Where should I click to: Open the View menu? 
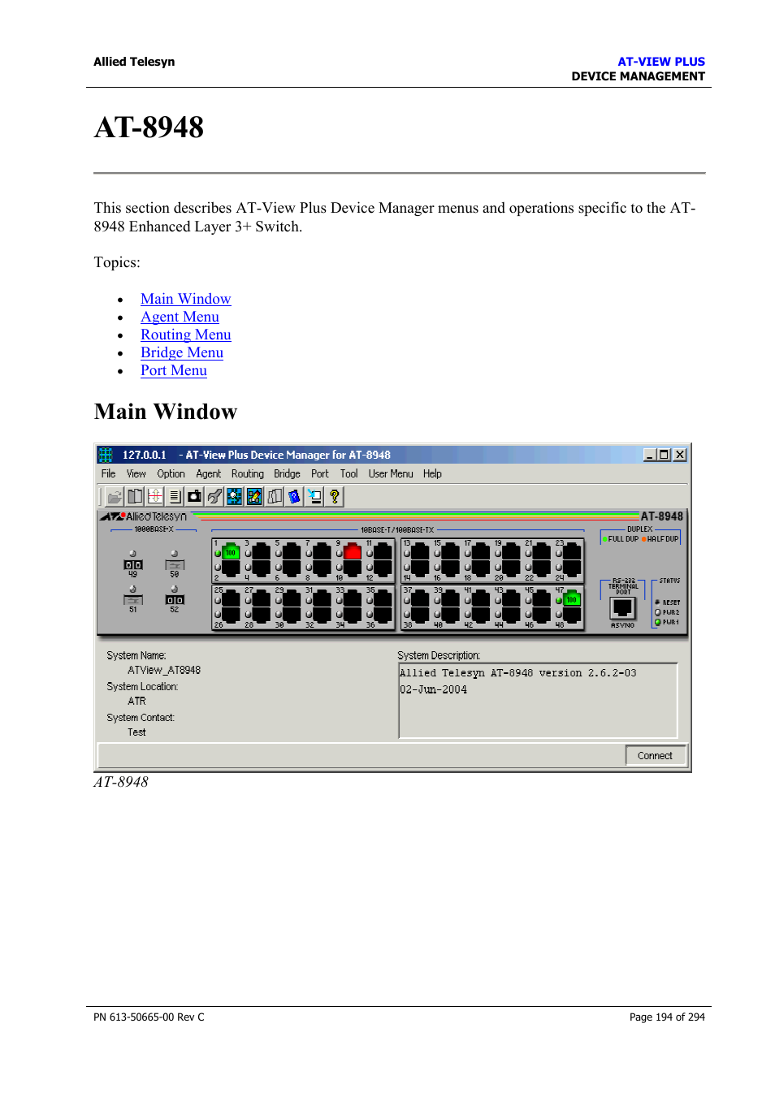point(136,473)
